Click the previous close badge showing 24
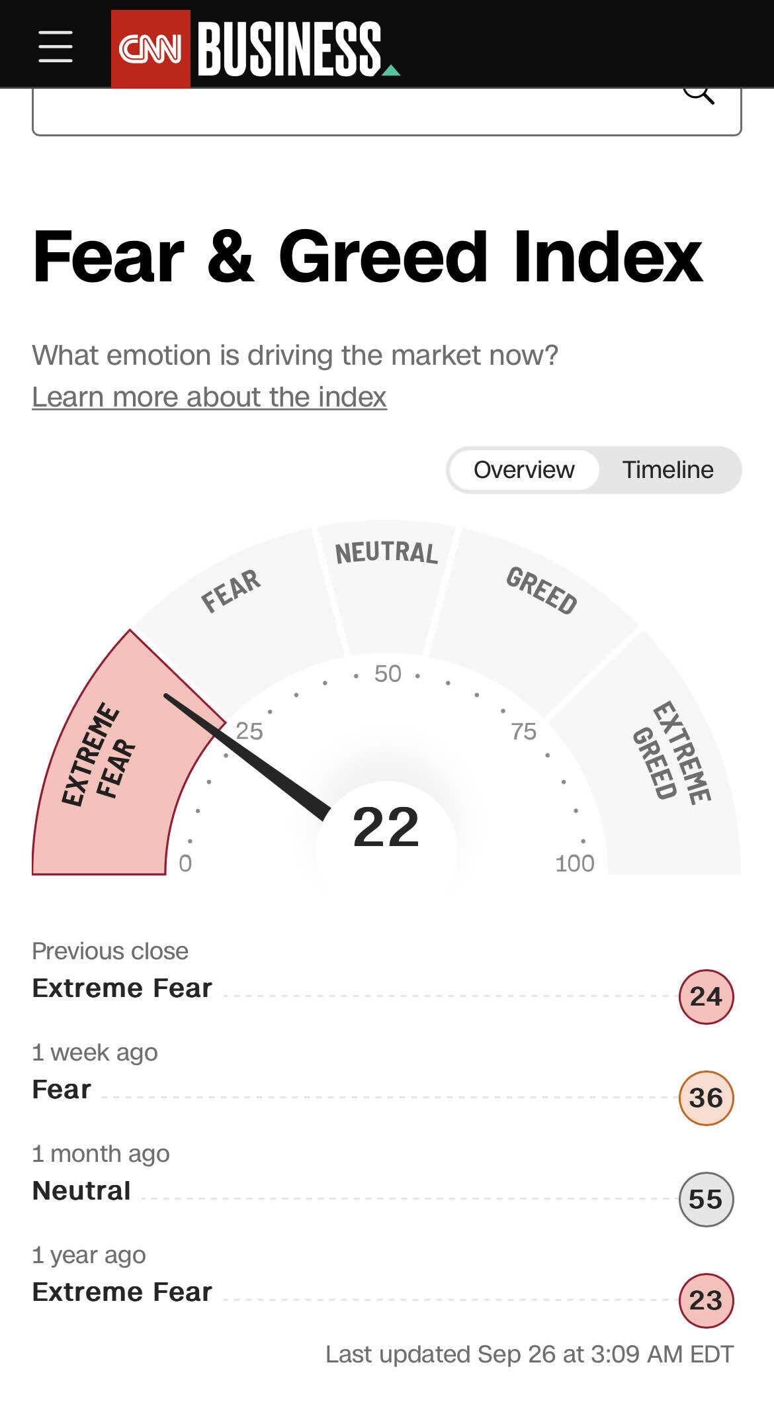774x1424 pixels. point(706,996)
